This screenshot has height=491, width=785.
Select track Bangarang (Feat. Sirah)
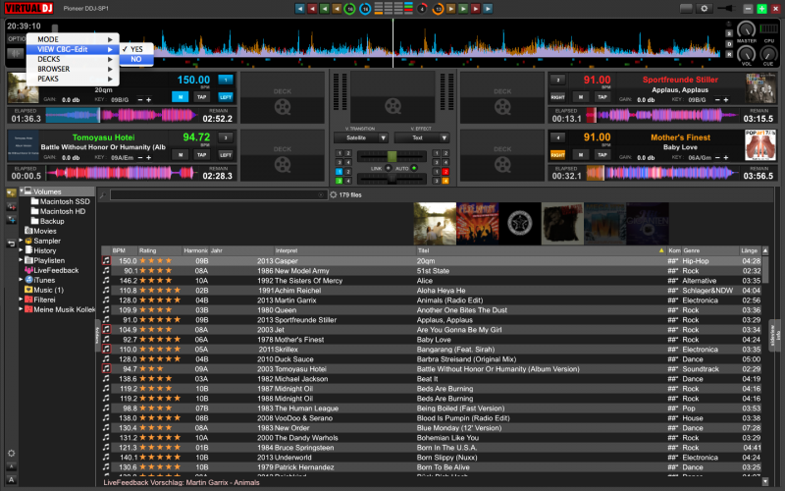pyautogui.click(x=455, y=350)
